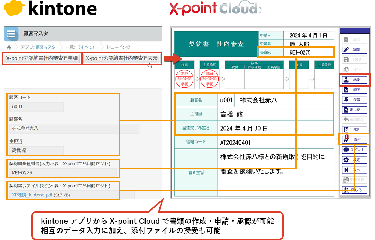Screen dimensions: 375x240
Task: Open the 設定 gear settings button
Action: [x=354, y=160]
